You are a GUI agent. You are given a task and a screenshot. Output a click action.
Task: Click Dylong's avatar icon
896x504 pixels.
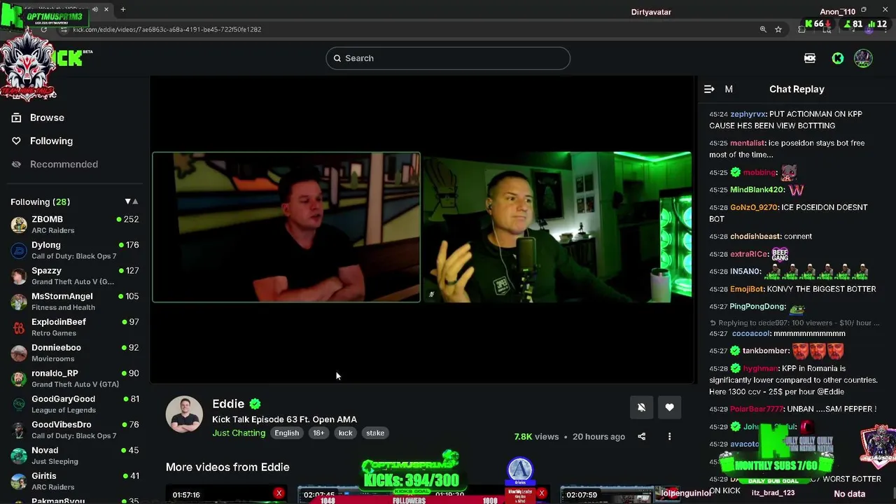(19, 251)
